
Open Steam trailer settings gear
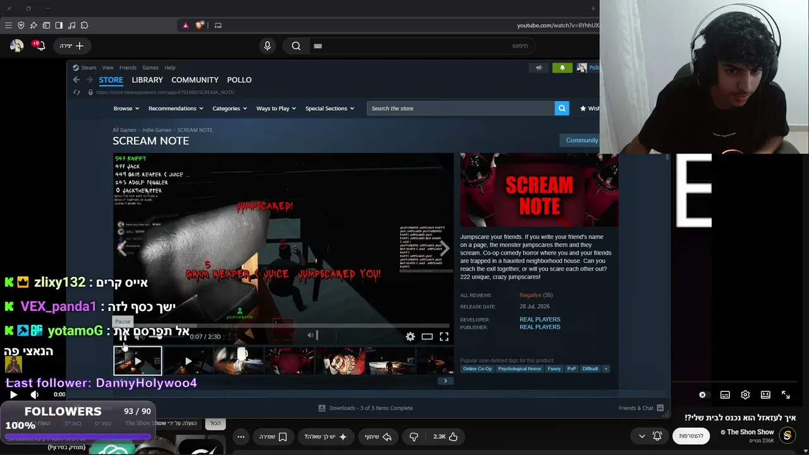coord(410,337)
